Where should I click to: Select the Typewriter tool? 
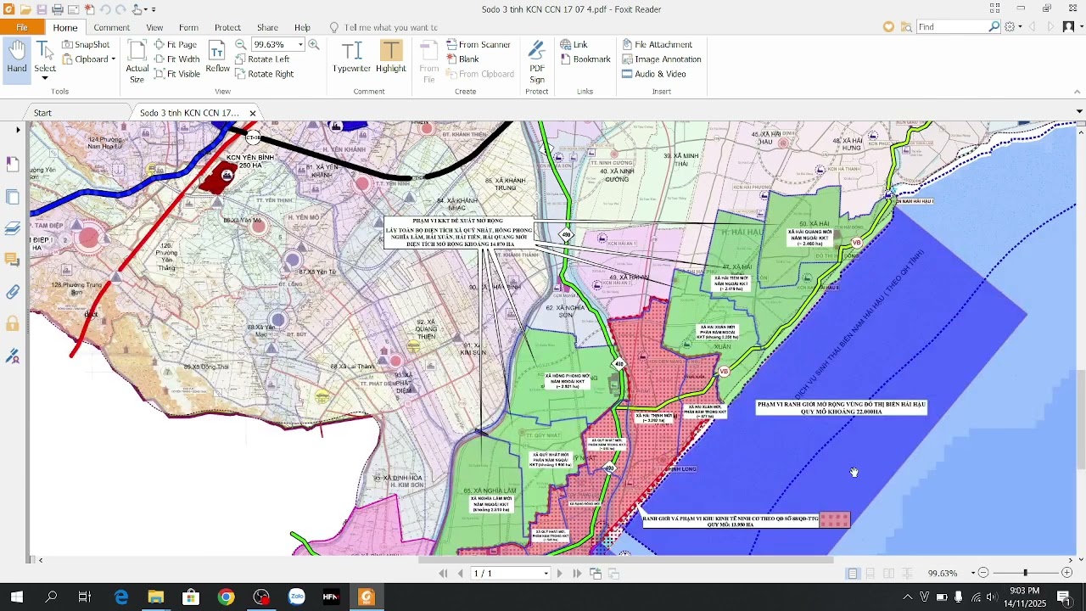pos(351,57)
